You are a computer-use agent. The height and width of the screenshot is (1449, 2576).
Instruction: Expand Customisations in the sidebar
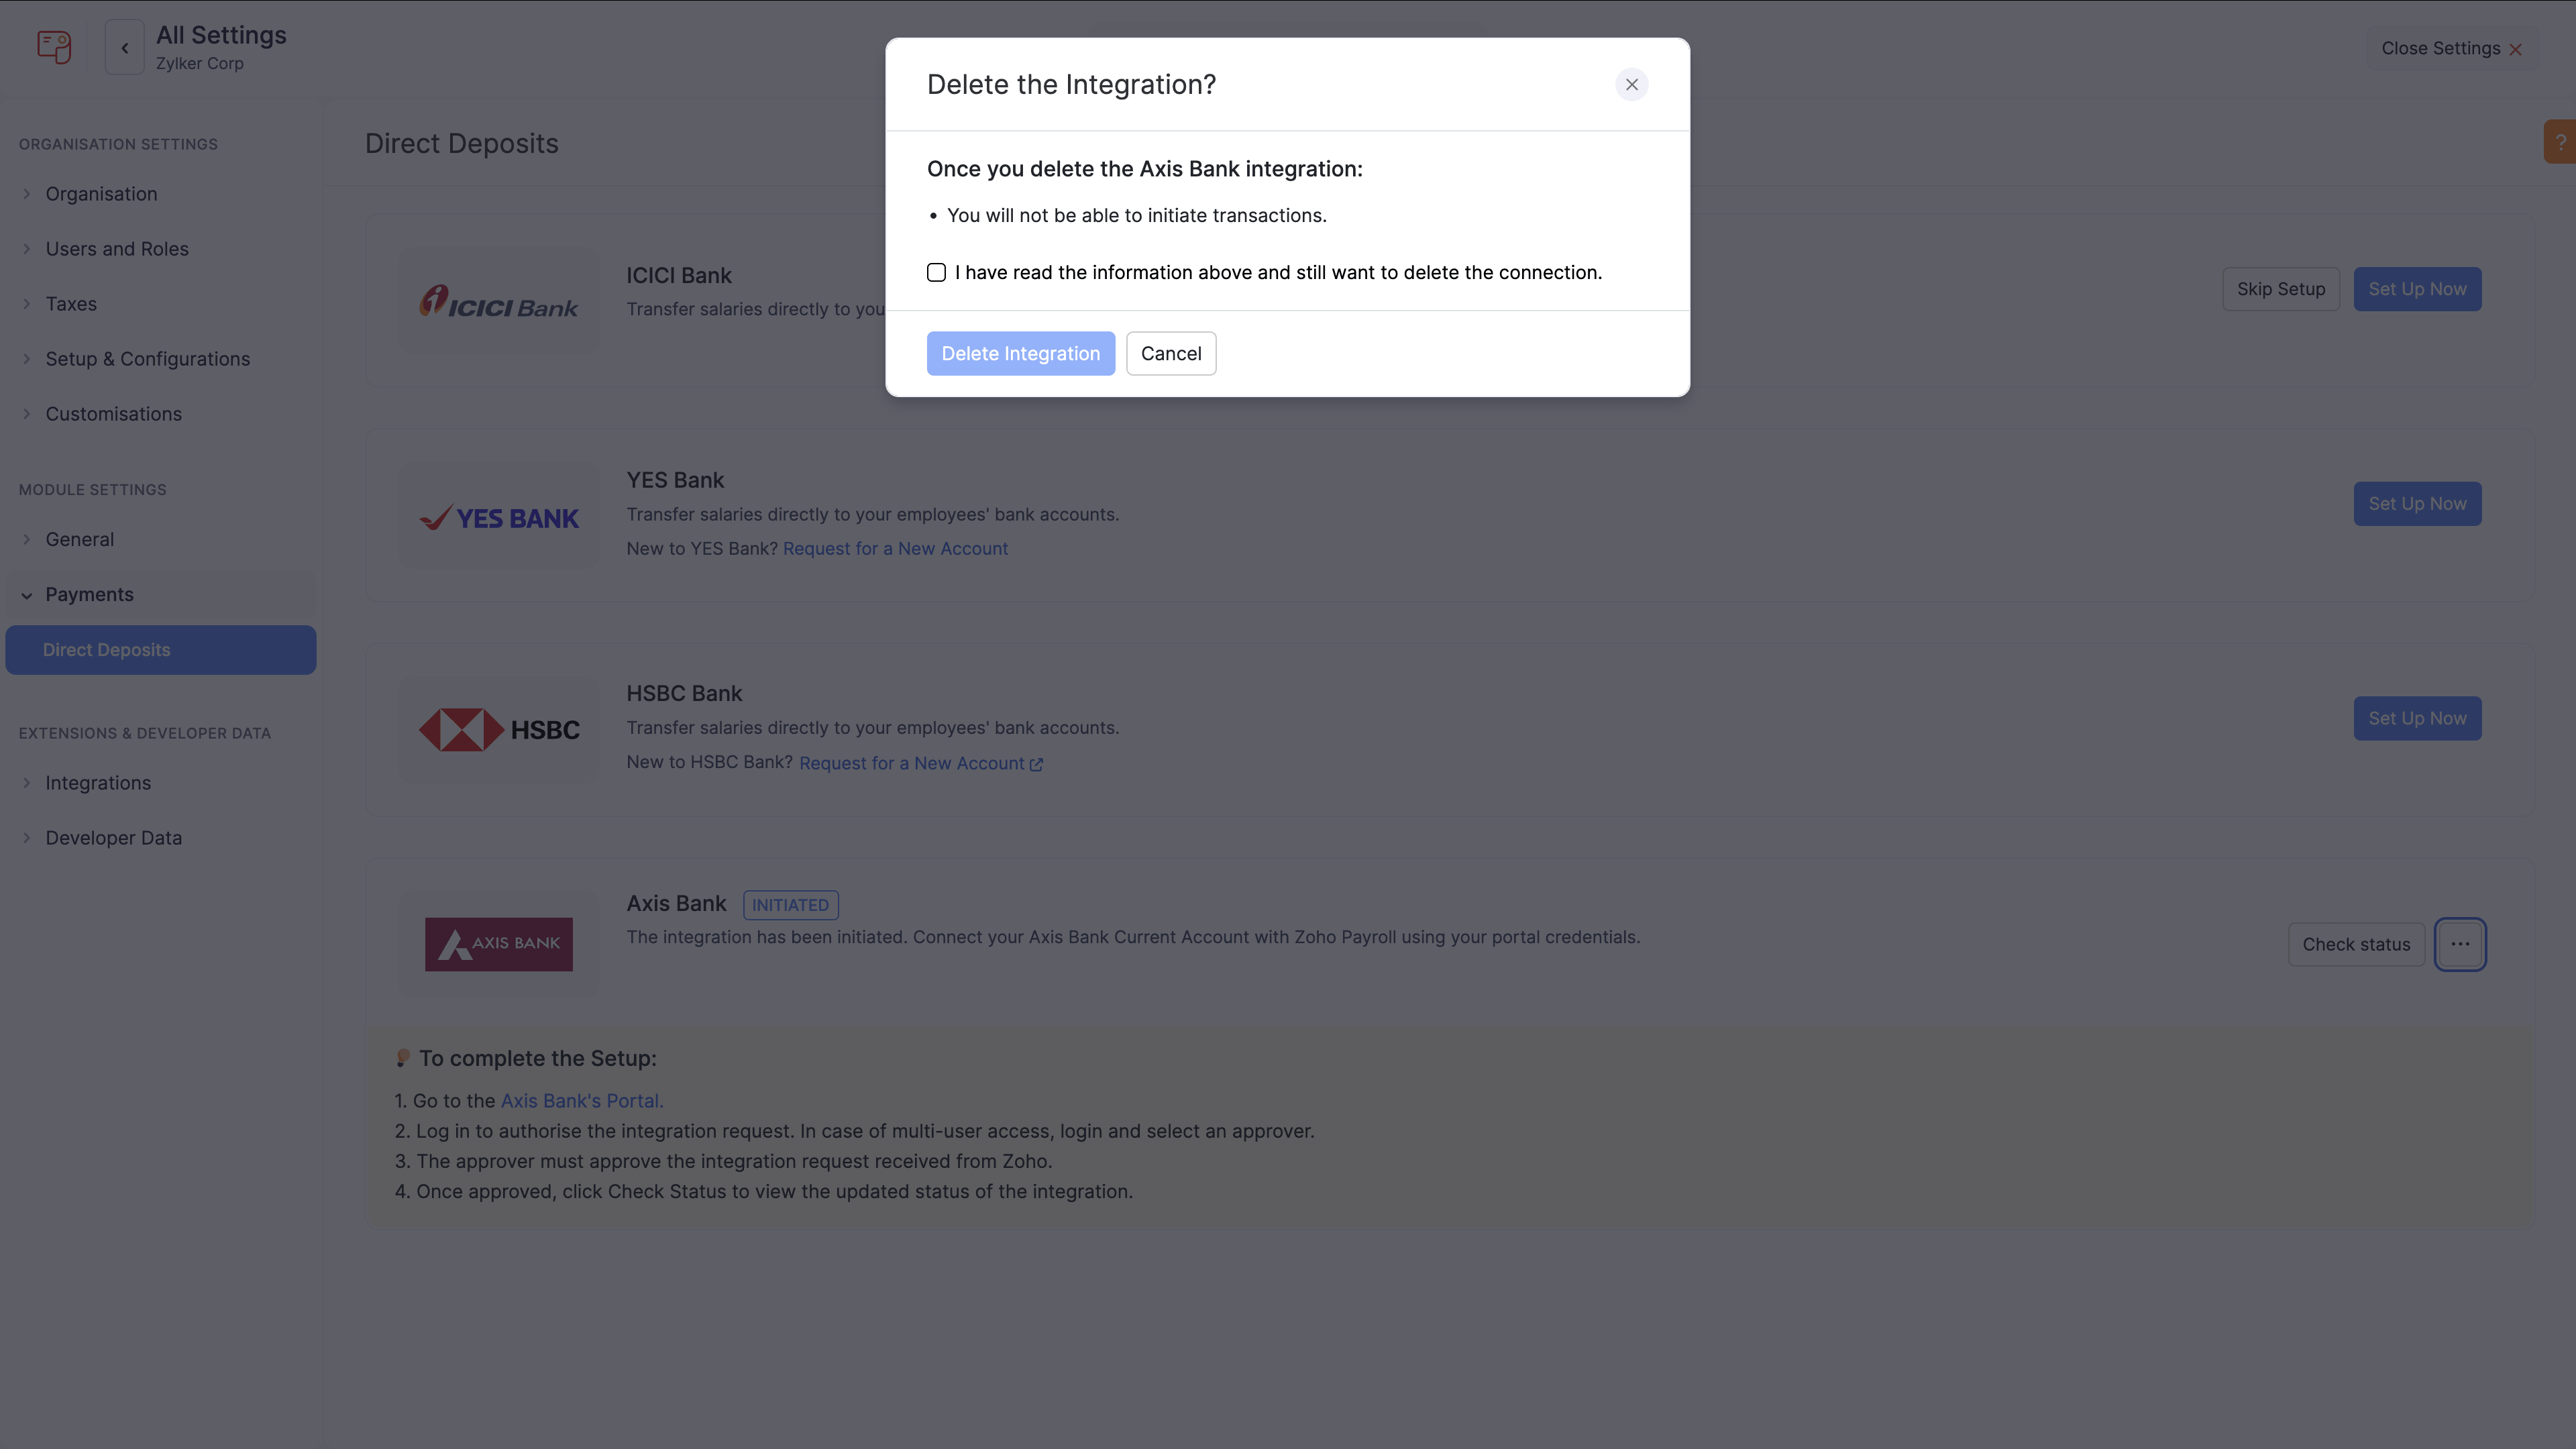click(x=113, y=413)
